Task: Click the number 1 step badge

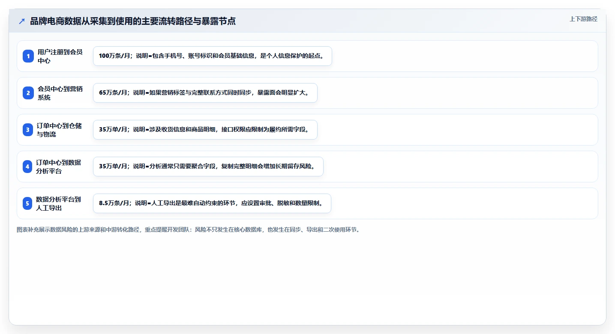Action: click(x=28, y=56)
